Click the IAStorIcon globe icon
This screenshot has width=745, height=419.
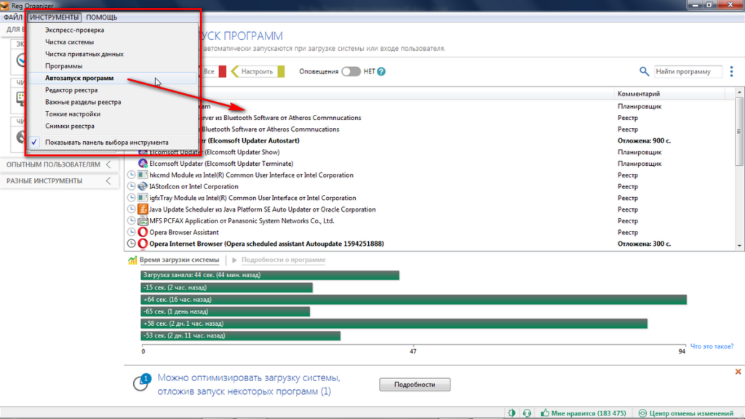coord(143,187)
